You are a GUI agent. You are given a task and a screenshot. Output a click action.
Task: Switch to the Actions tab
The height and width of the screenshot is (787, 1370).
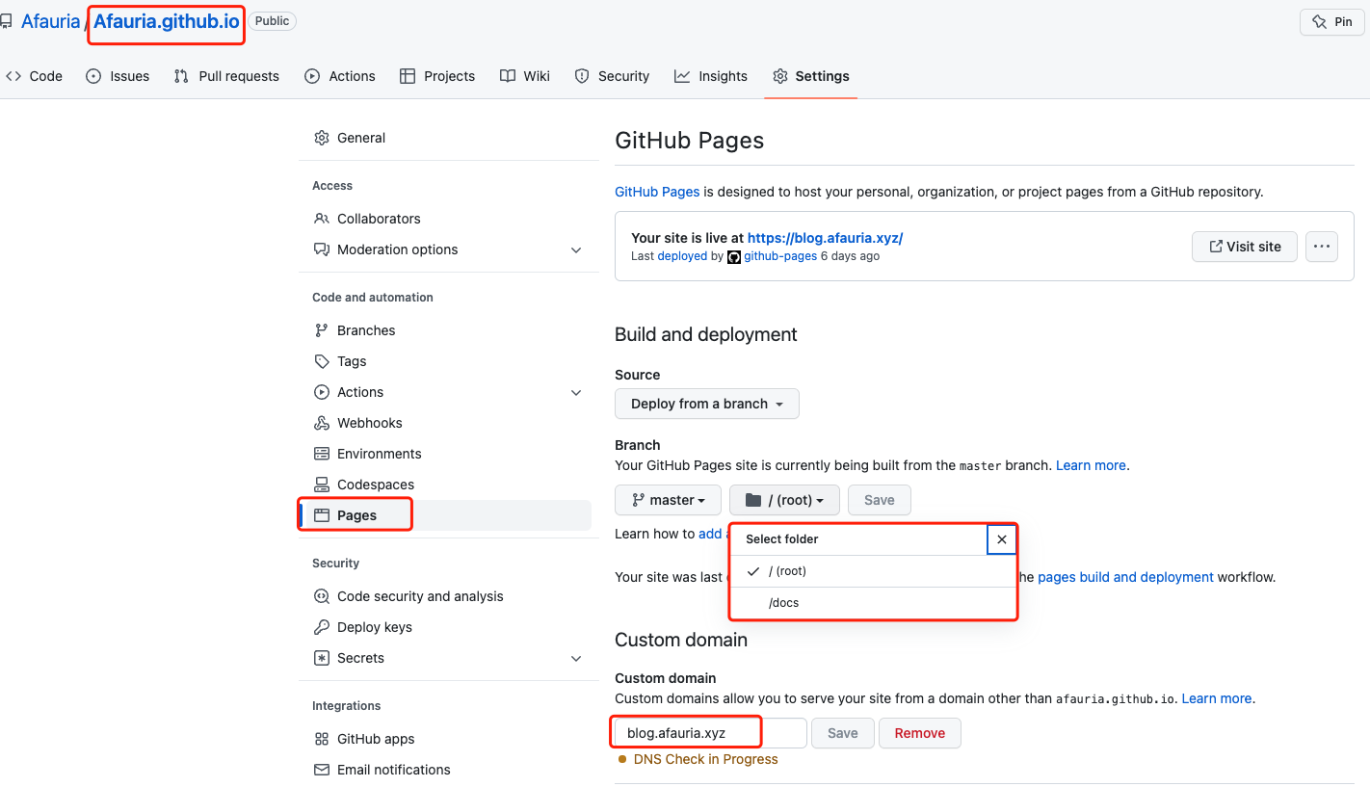[340, 76]
